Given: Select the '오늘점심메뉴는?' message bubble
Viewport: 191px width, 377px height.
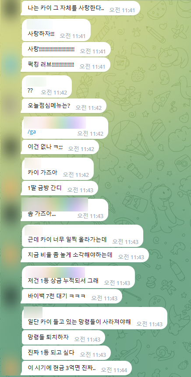Looking at the screenshot, I should 64,106.
